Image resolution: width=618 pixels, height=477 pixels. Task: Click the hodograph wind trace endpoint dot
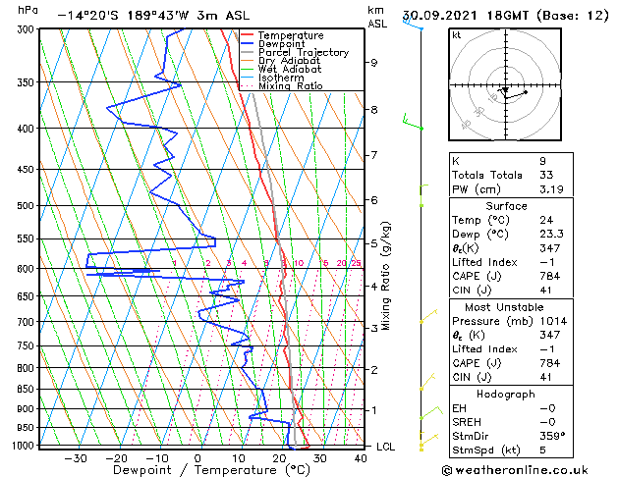coord(526,92)
